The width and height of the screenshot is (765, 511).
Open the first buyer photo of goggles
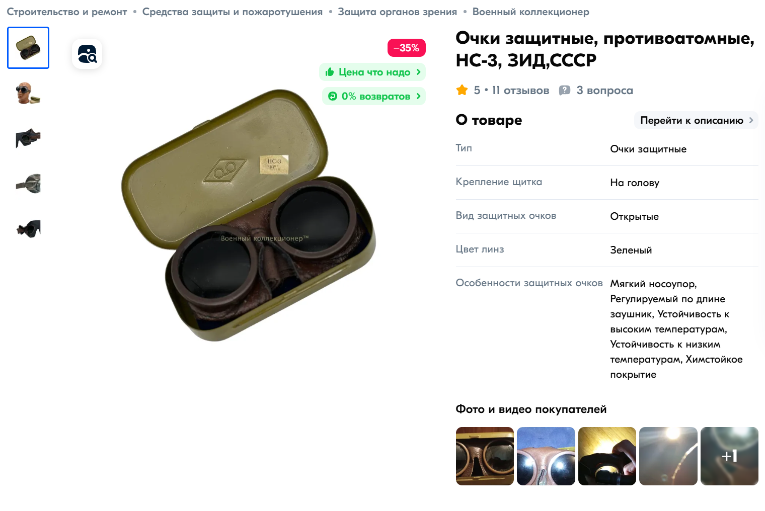click(x=485, y=456)
